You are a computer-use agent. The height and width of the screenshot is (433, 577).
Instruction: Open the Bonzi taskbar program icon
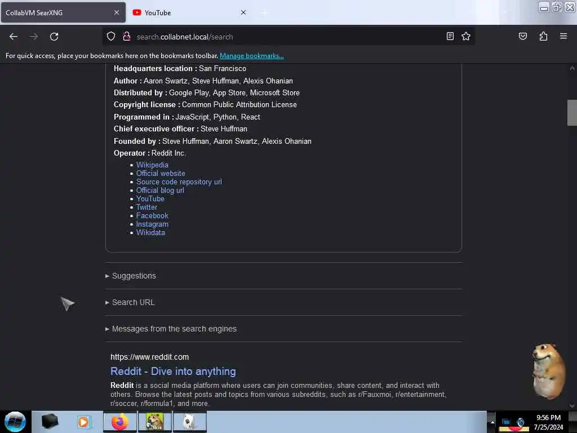click(154, 422)
